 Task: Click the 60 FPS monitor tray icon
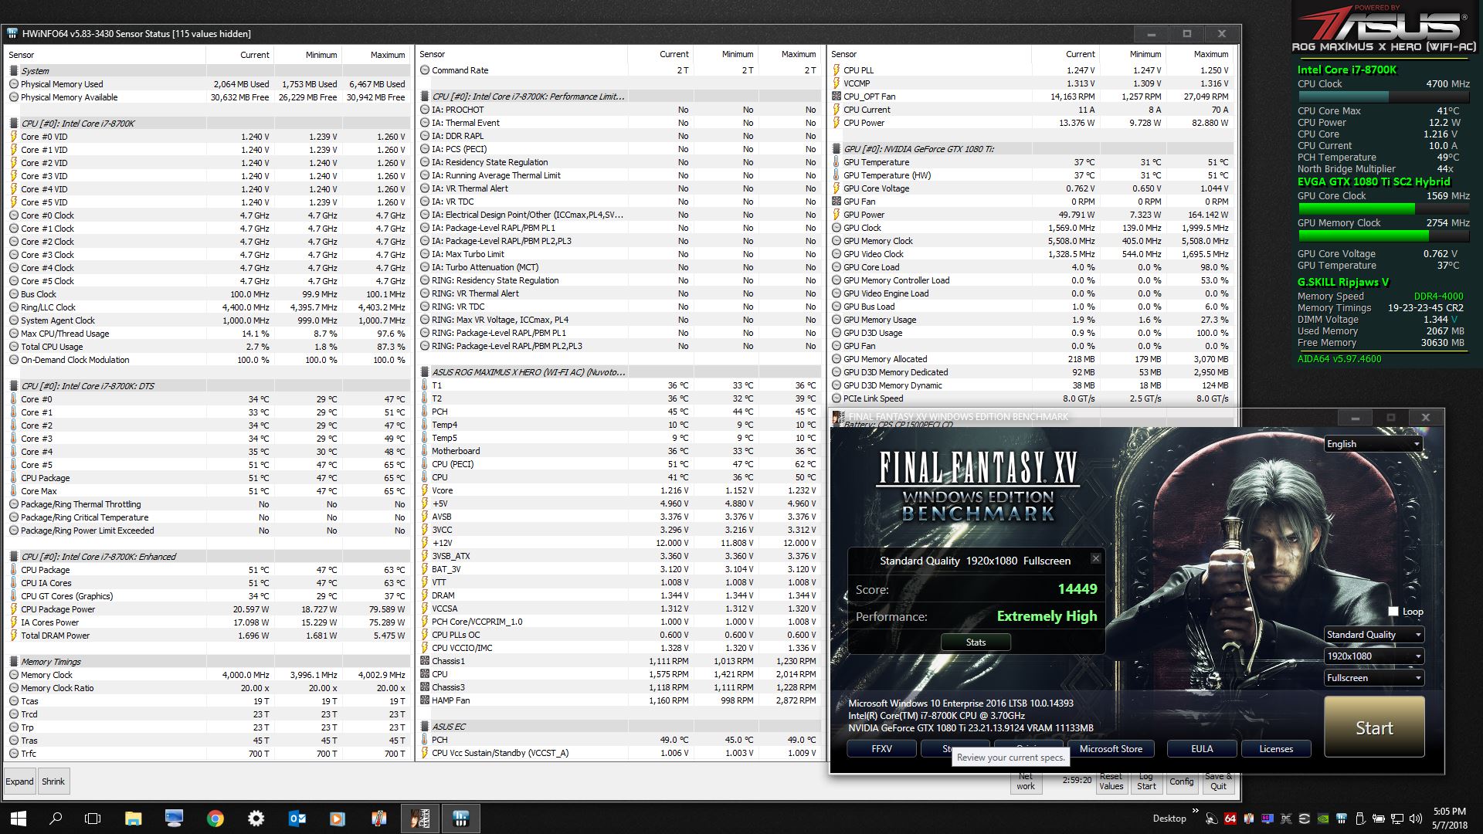click(x=1268, y=819)
